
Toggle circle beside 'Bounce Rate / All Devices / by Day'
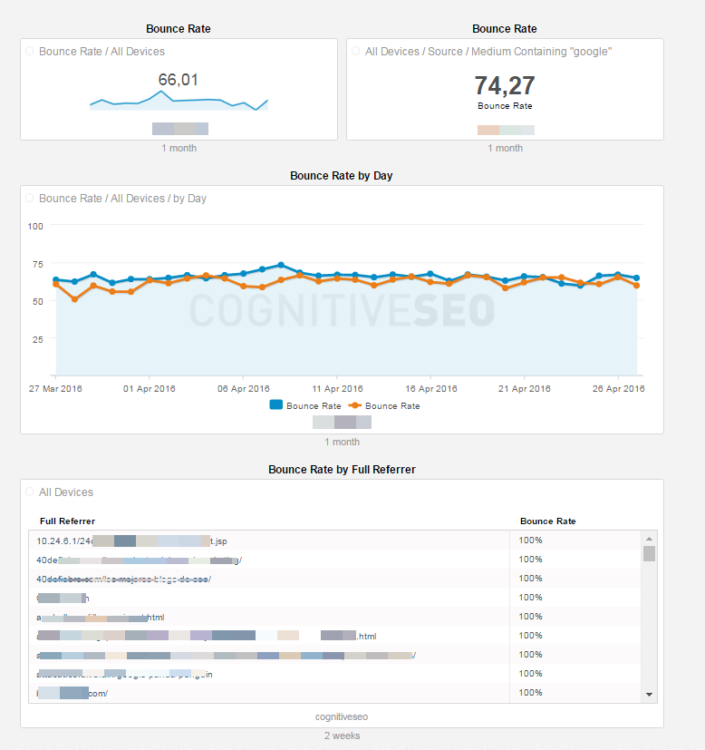pyautogui.click(x=30, y=198)
